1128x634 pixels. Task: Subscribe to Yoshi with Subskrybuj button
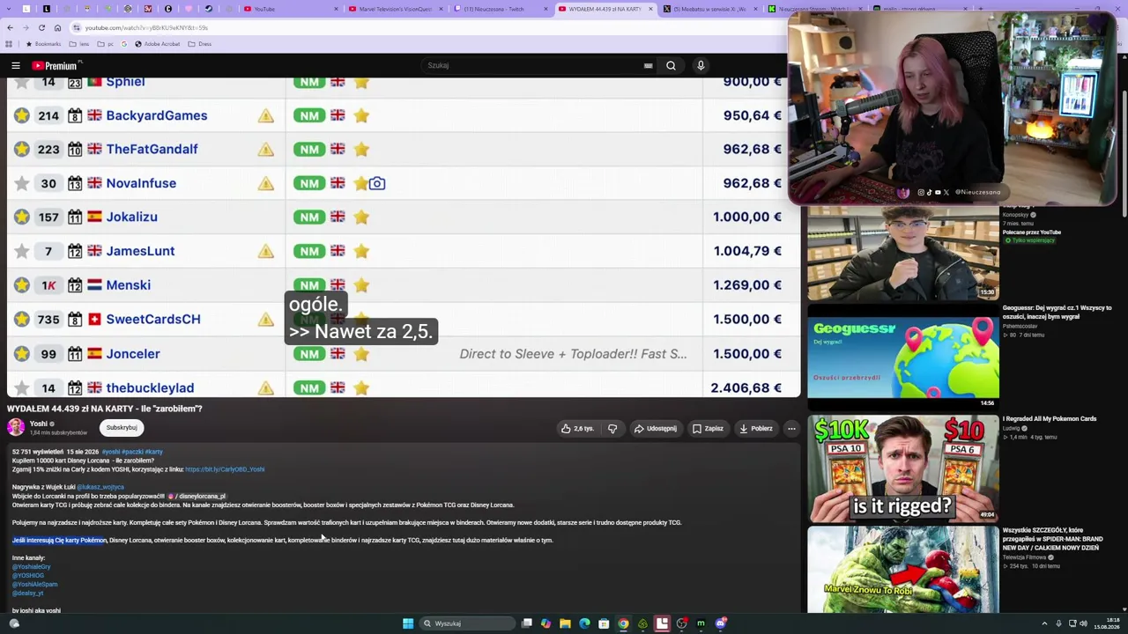tap(122, 428)
